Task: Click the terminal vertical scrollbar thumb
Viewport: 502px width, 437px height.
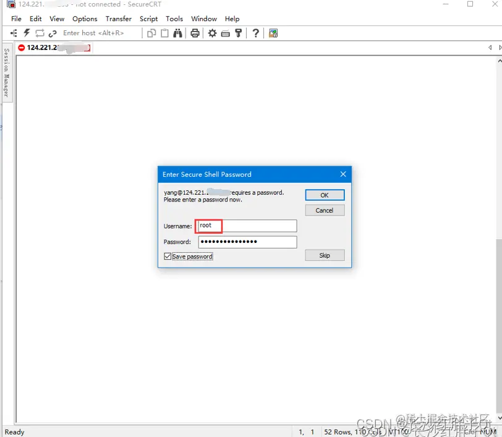Action: [499, 325]
